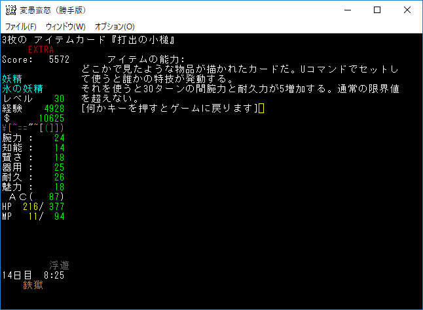Open the ウィンドウ(W) menu
The image size is (423, 310).
click(65, 27)
